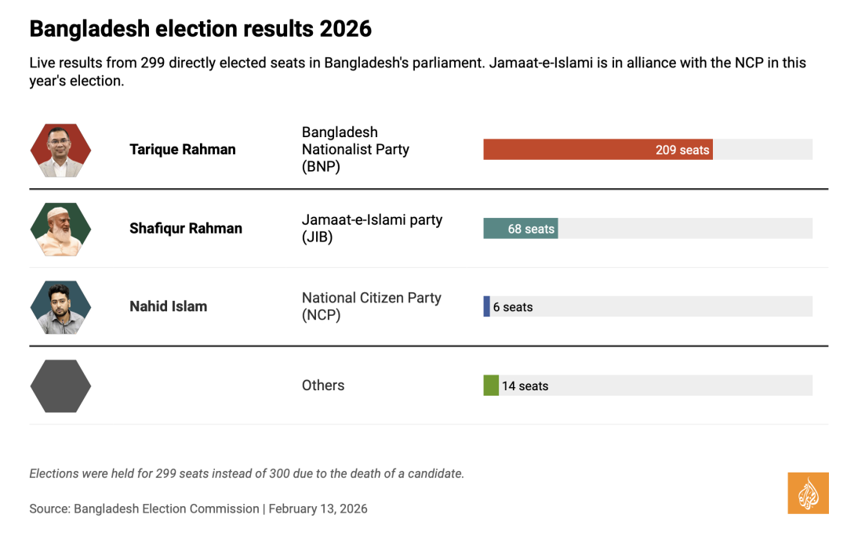The width and height of the screenshot is (847, 536).
Task: Click the National Citizen Party (NCP) label
Action: (x=371, y=306)
